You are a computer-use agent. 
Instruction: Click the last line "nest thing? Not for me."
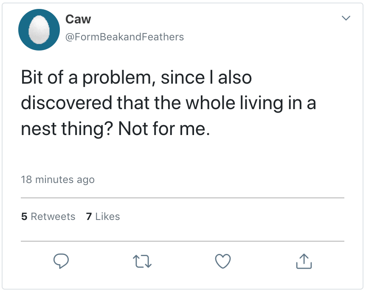point(115,128)
